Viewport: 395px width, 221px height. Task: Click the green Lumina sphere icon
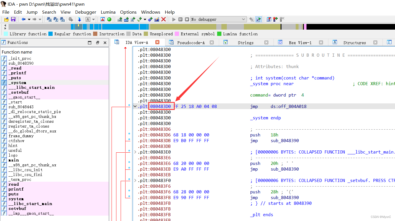click(x=109, y=19)
